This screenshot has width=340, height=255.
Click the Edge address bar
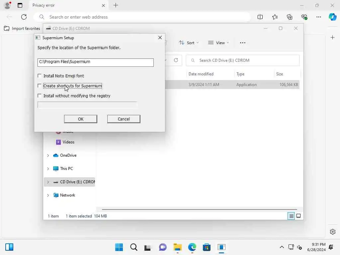[142, 17]
